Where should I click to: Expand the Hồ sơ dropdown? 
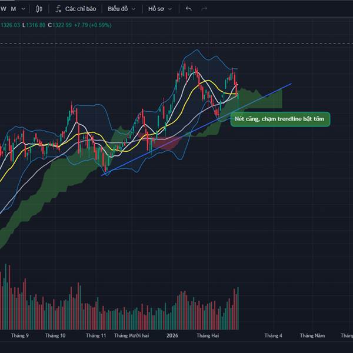pyautogui.click(x=160, y=9)
